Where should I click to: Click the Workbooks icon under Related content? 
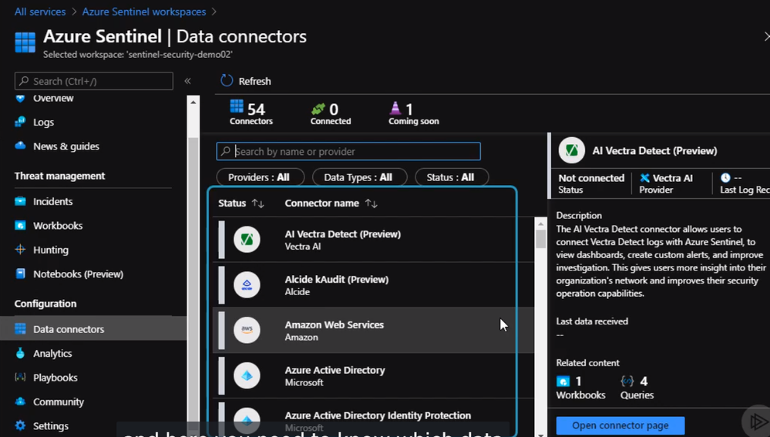[563, 381]
